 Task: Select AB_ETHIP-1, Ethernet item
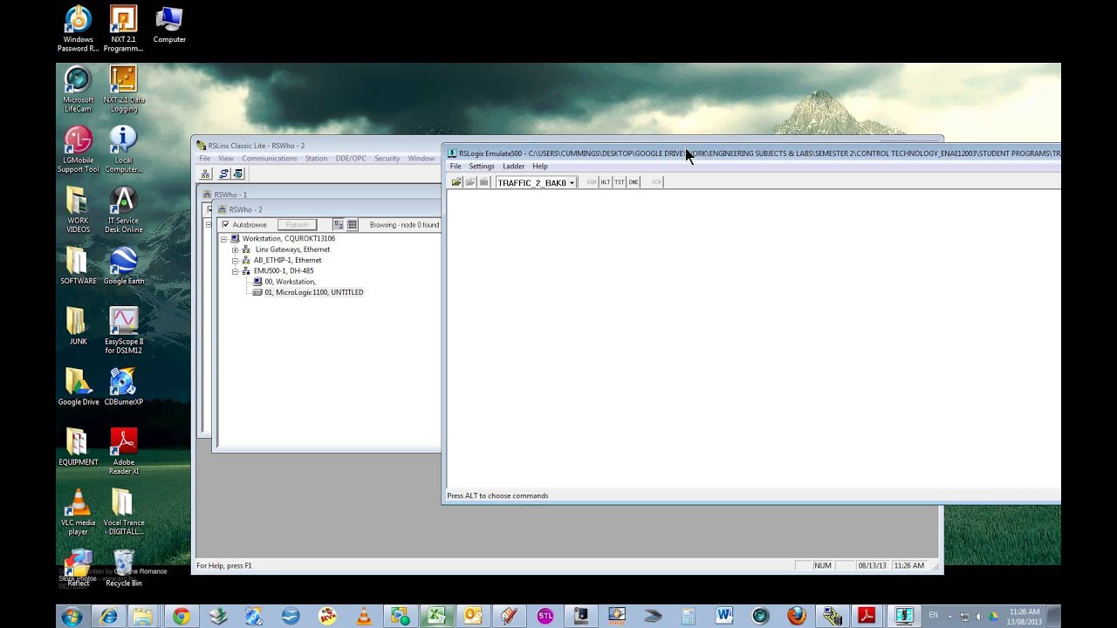point(287,260)
